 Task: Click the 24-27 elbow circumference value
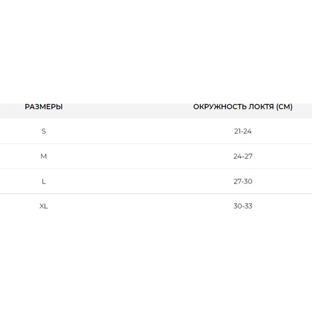click(x=243, y=156)
